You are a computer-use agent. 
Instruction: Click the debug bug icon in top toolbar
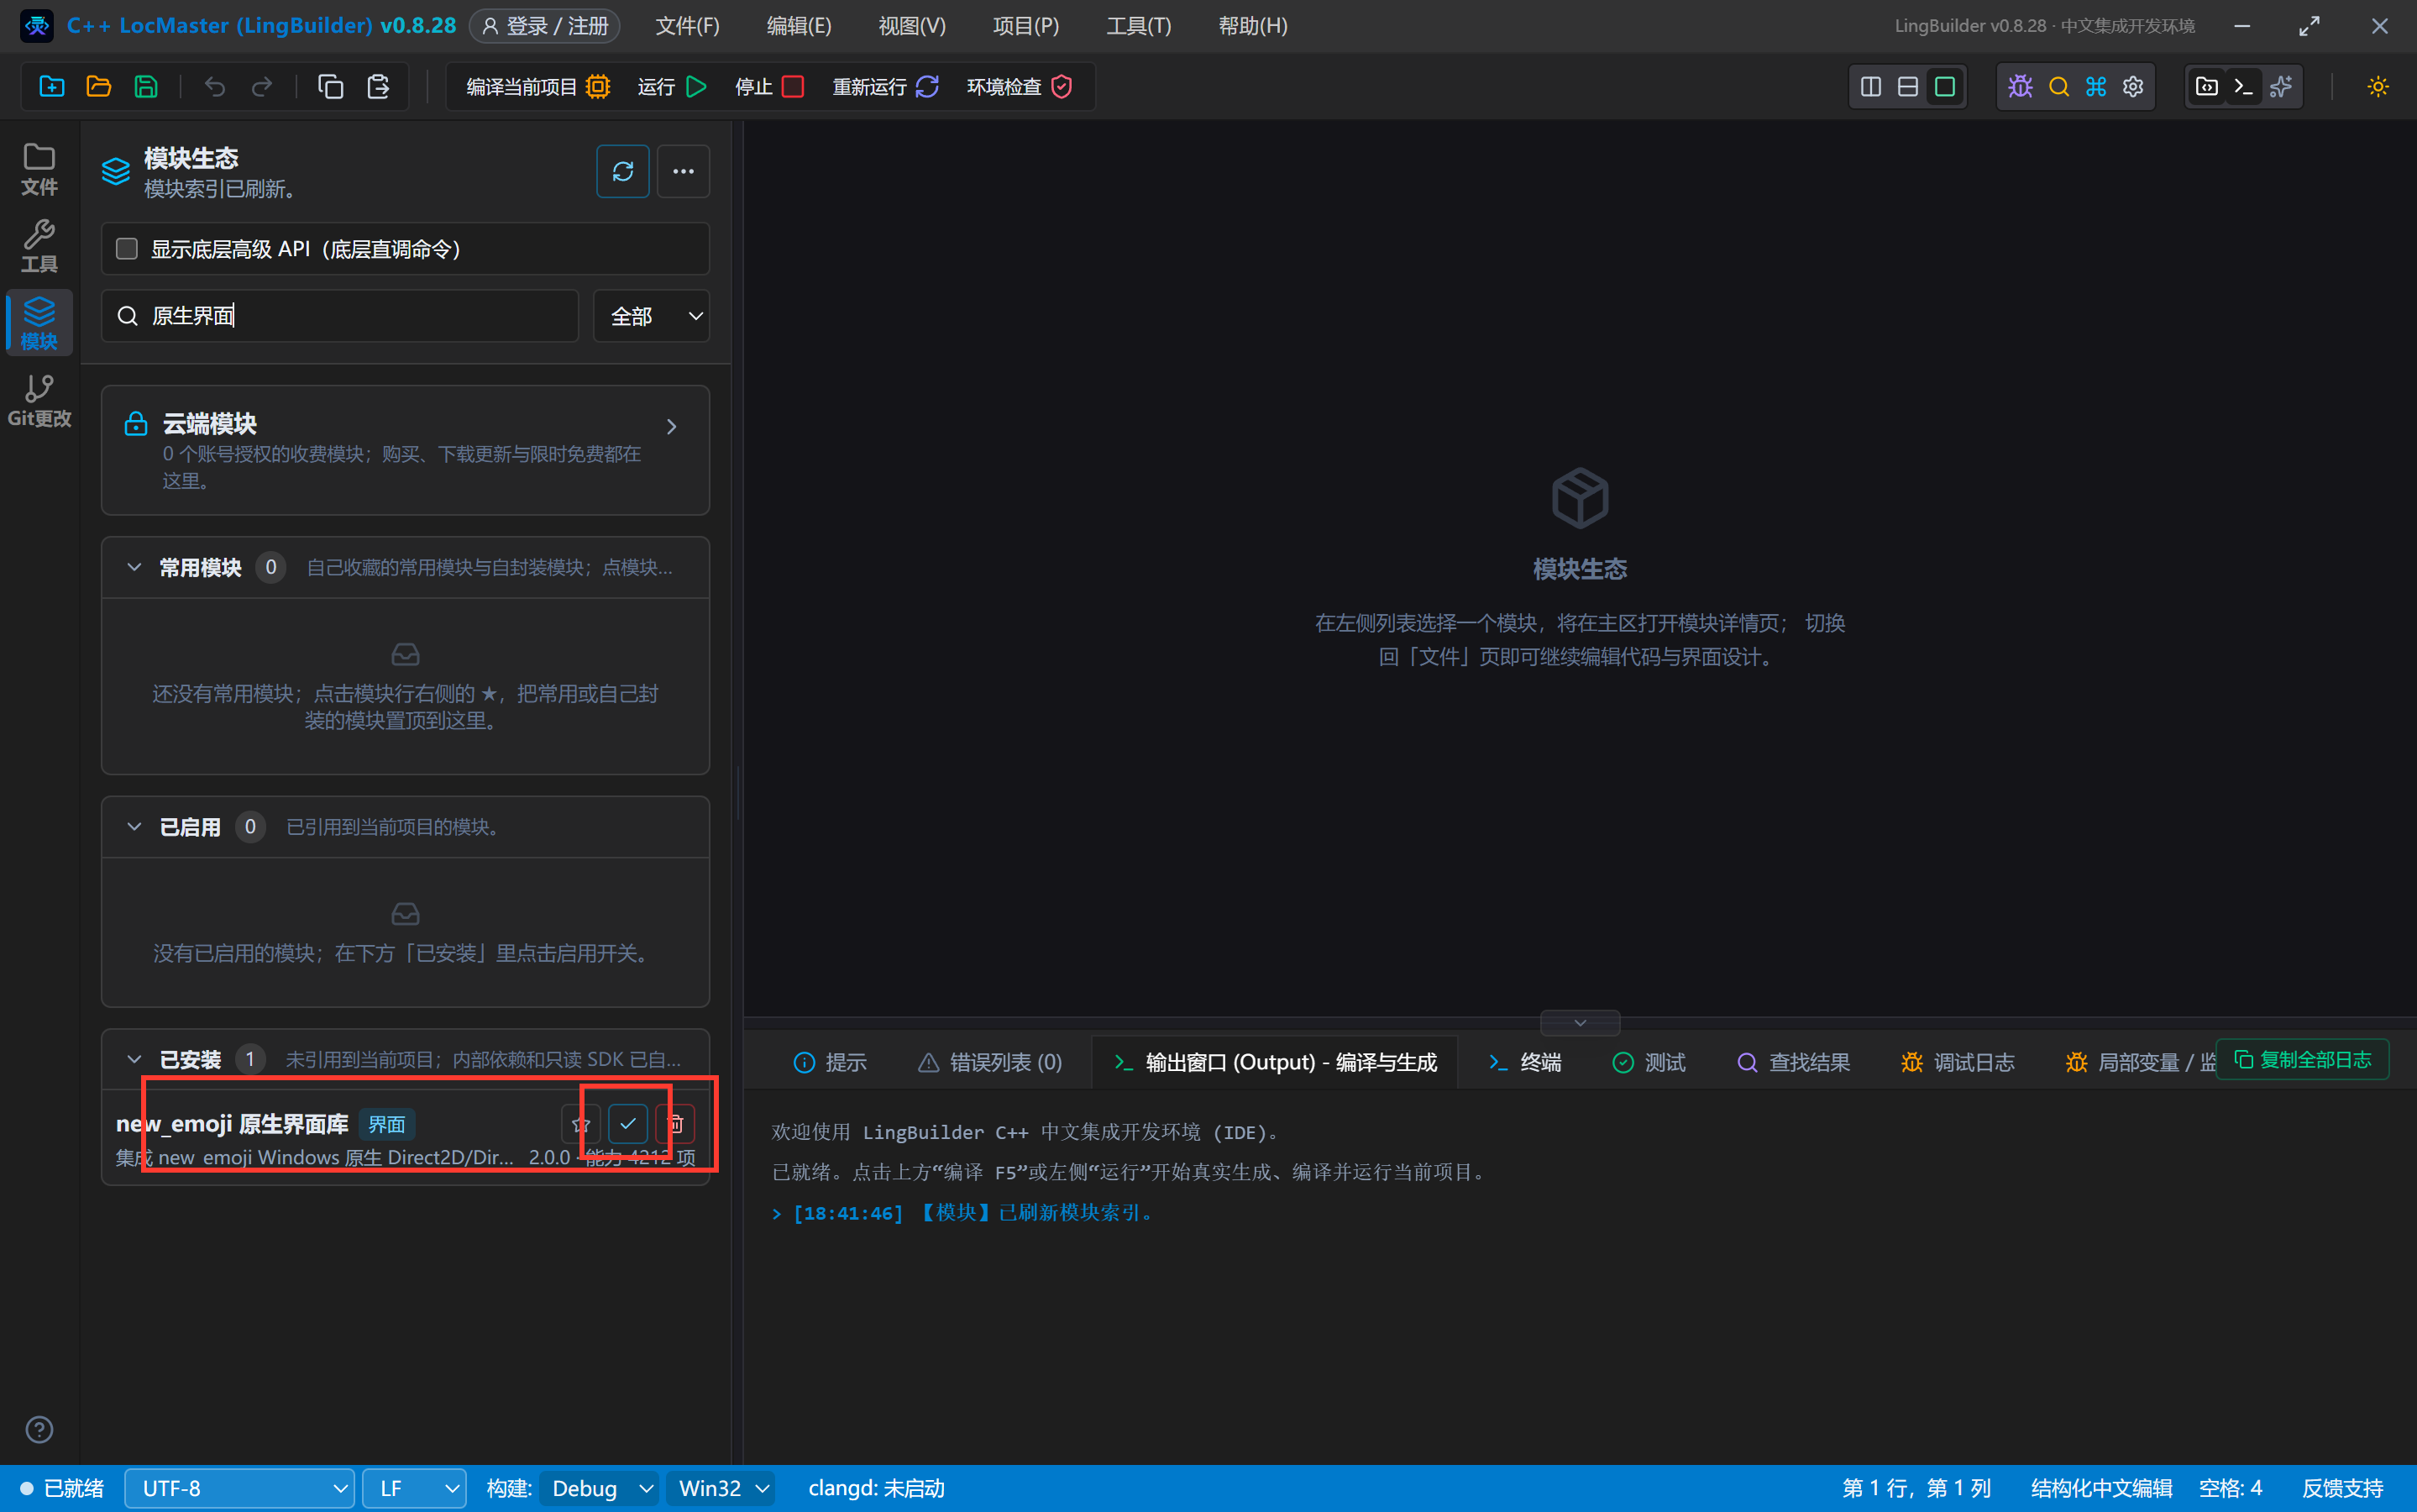[x=2020, y=86]
